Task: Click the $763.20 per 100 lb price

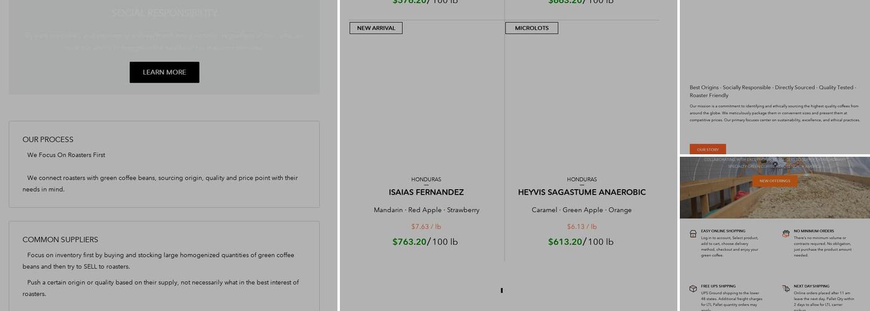Action: 425,242
